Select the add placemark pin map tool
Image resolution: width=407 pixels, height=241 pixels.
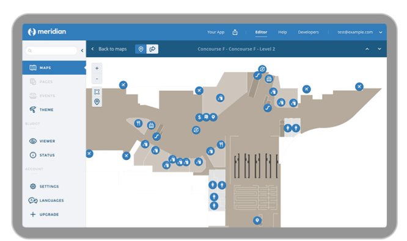[97, 102]
